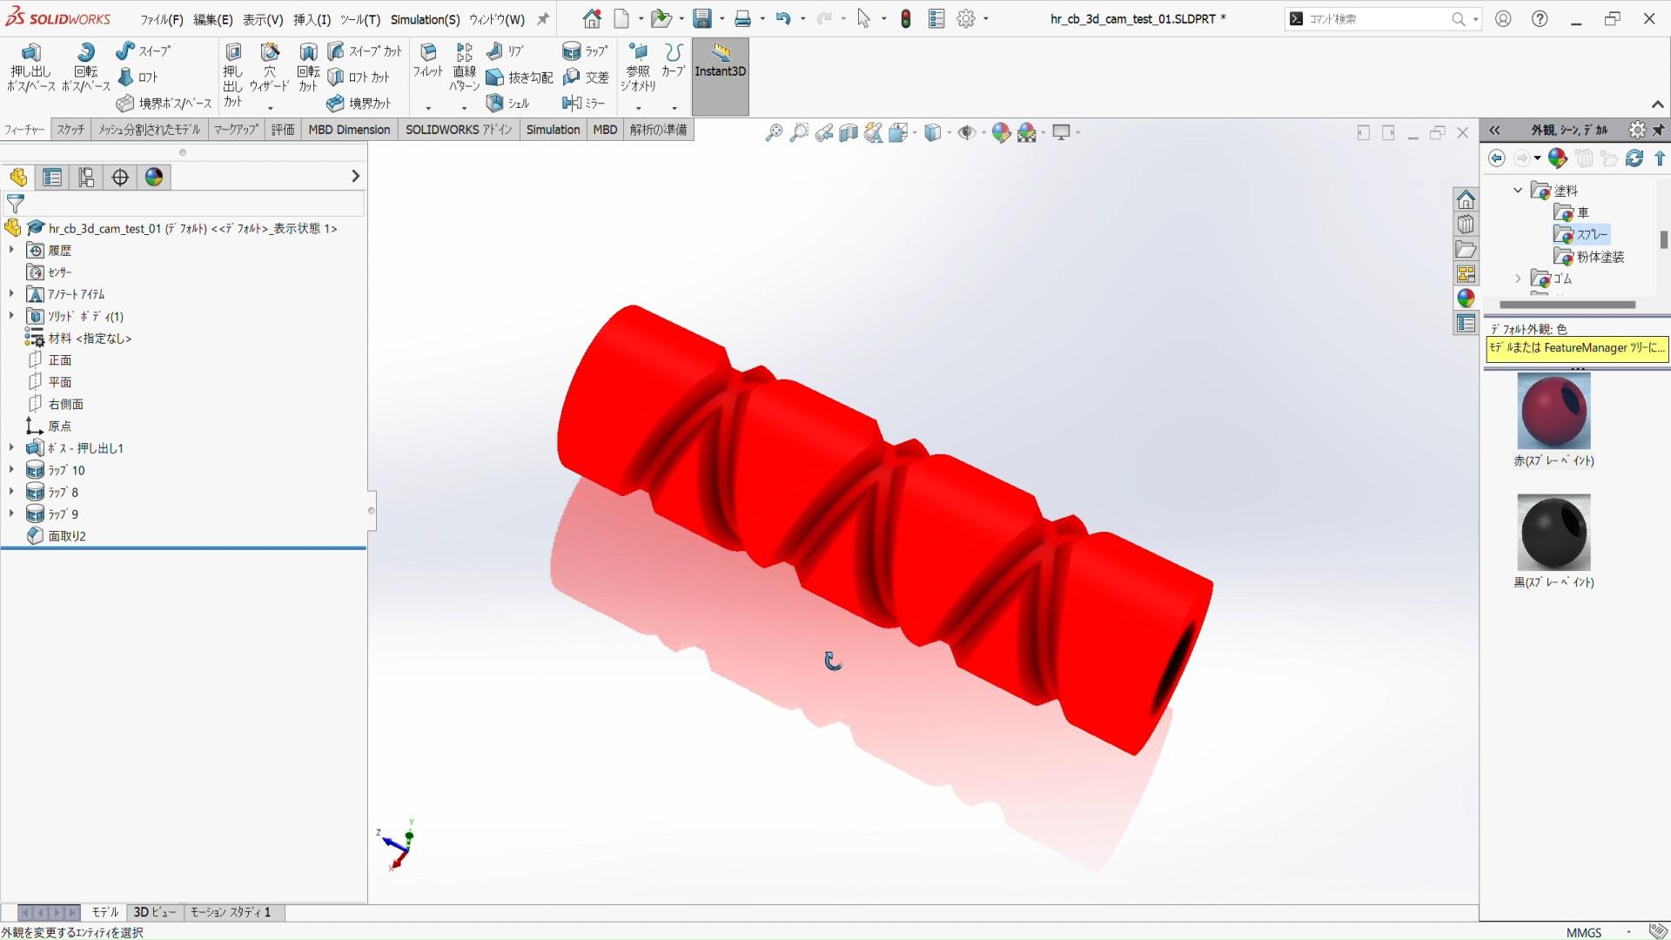Click the Extruded Cut tool
The height and width of the screenshot is (940, 1671).
coord(232,75)
